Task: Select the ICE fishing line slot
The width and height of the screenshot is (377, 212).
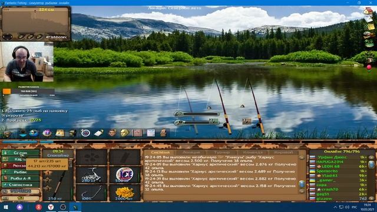Action: coord(124,174)
